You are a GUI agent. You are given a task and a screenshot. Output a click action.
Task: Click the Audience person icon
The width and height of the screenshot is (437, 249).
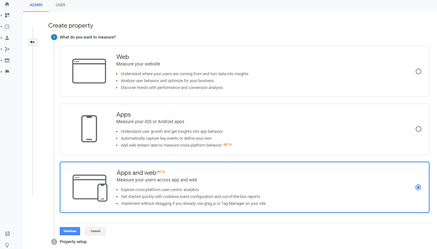pos(7,38)
